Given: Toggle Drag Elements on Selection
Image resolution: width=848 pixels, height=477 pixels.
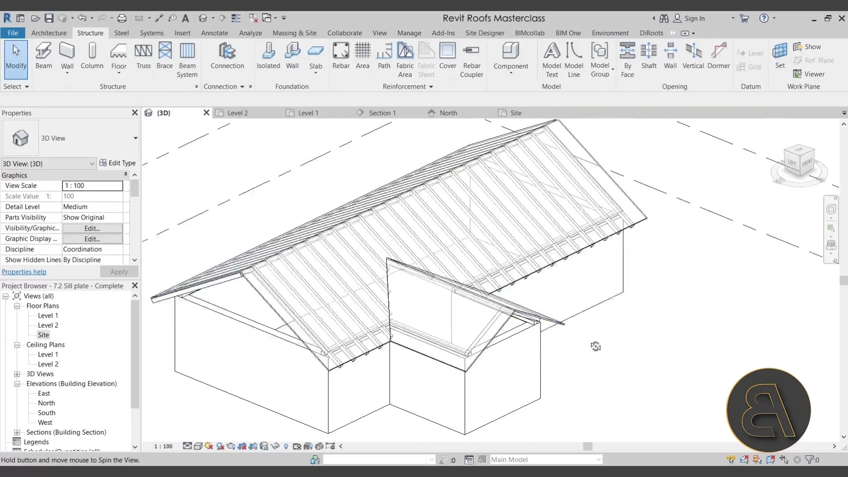Looking at the screenshot, I should pyautogui.click(x=784, y=460).
